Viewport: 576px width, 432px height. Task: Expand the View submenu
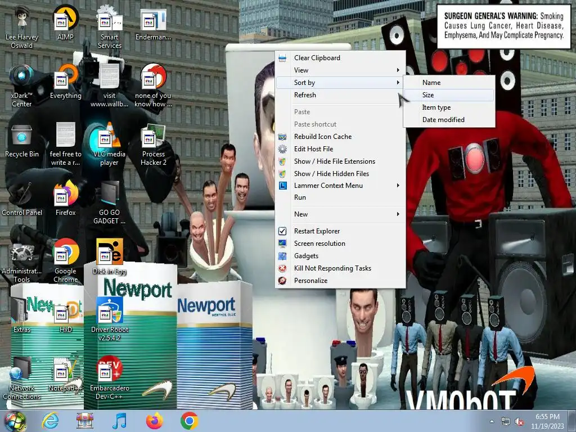click(x=340, y=70)
